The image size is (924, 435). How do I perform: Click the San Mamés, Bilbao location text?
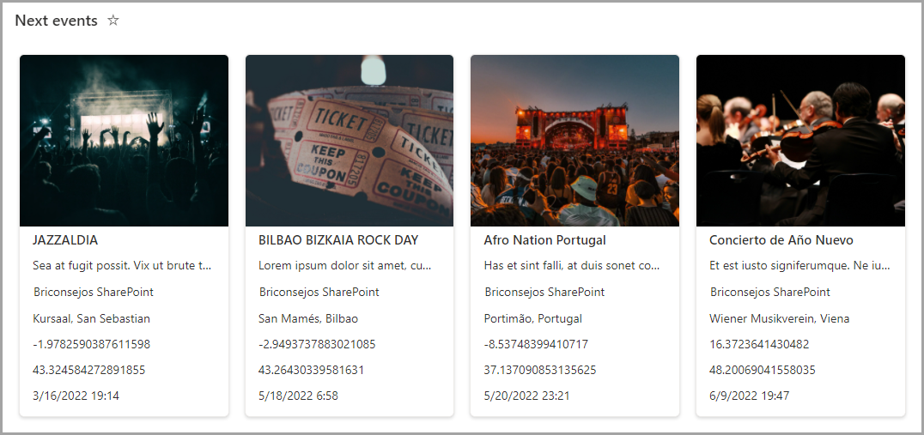(x=308, y=318)
